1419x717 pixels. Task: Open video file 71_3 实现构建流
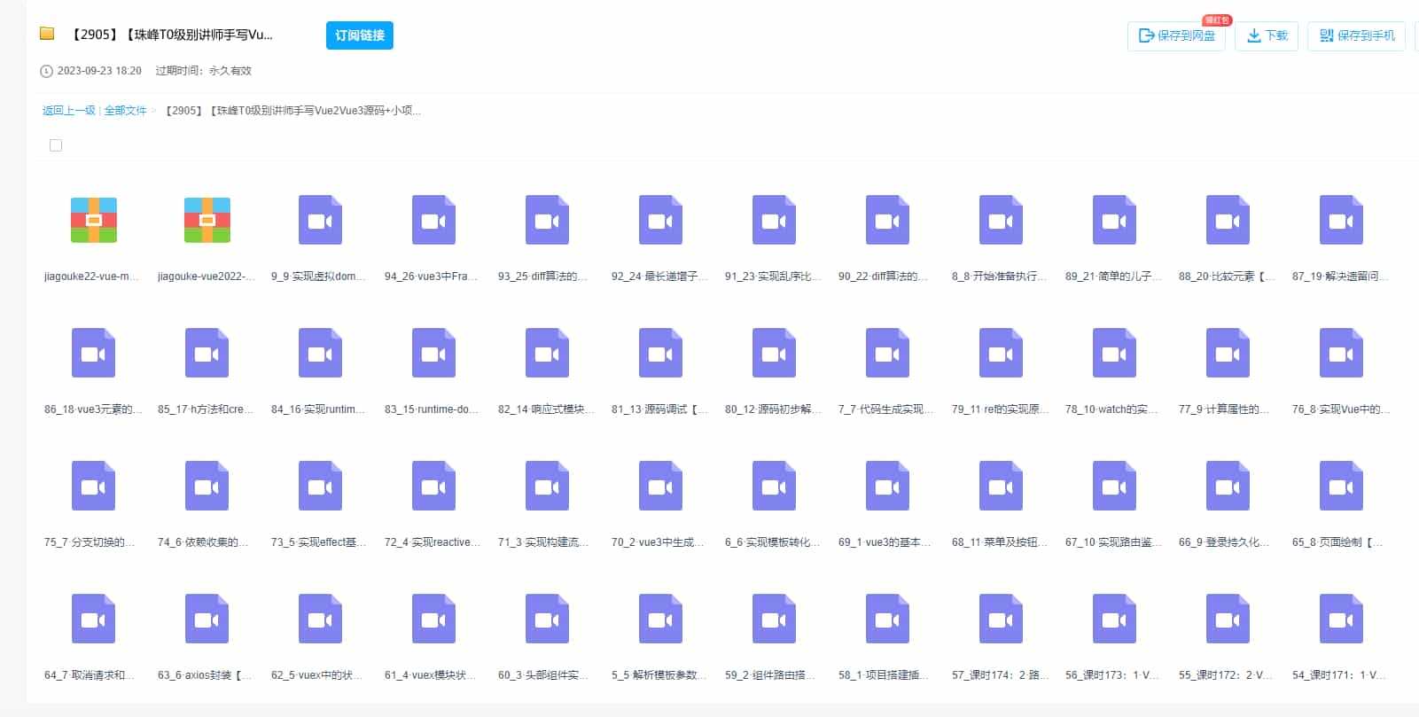pyautogui.click(x=548, y=486)
